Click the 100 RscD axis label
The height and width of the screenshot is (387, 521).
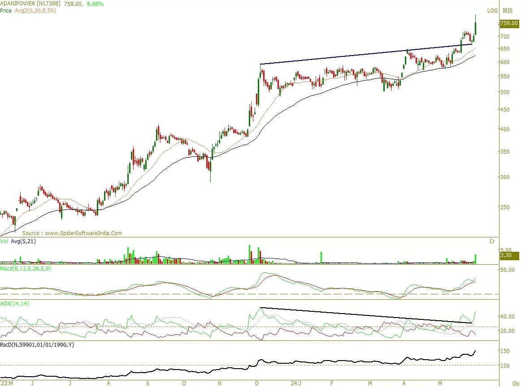[505, 365]
